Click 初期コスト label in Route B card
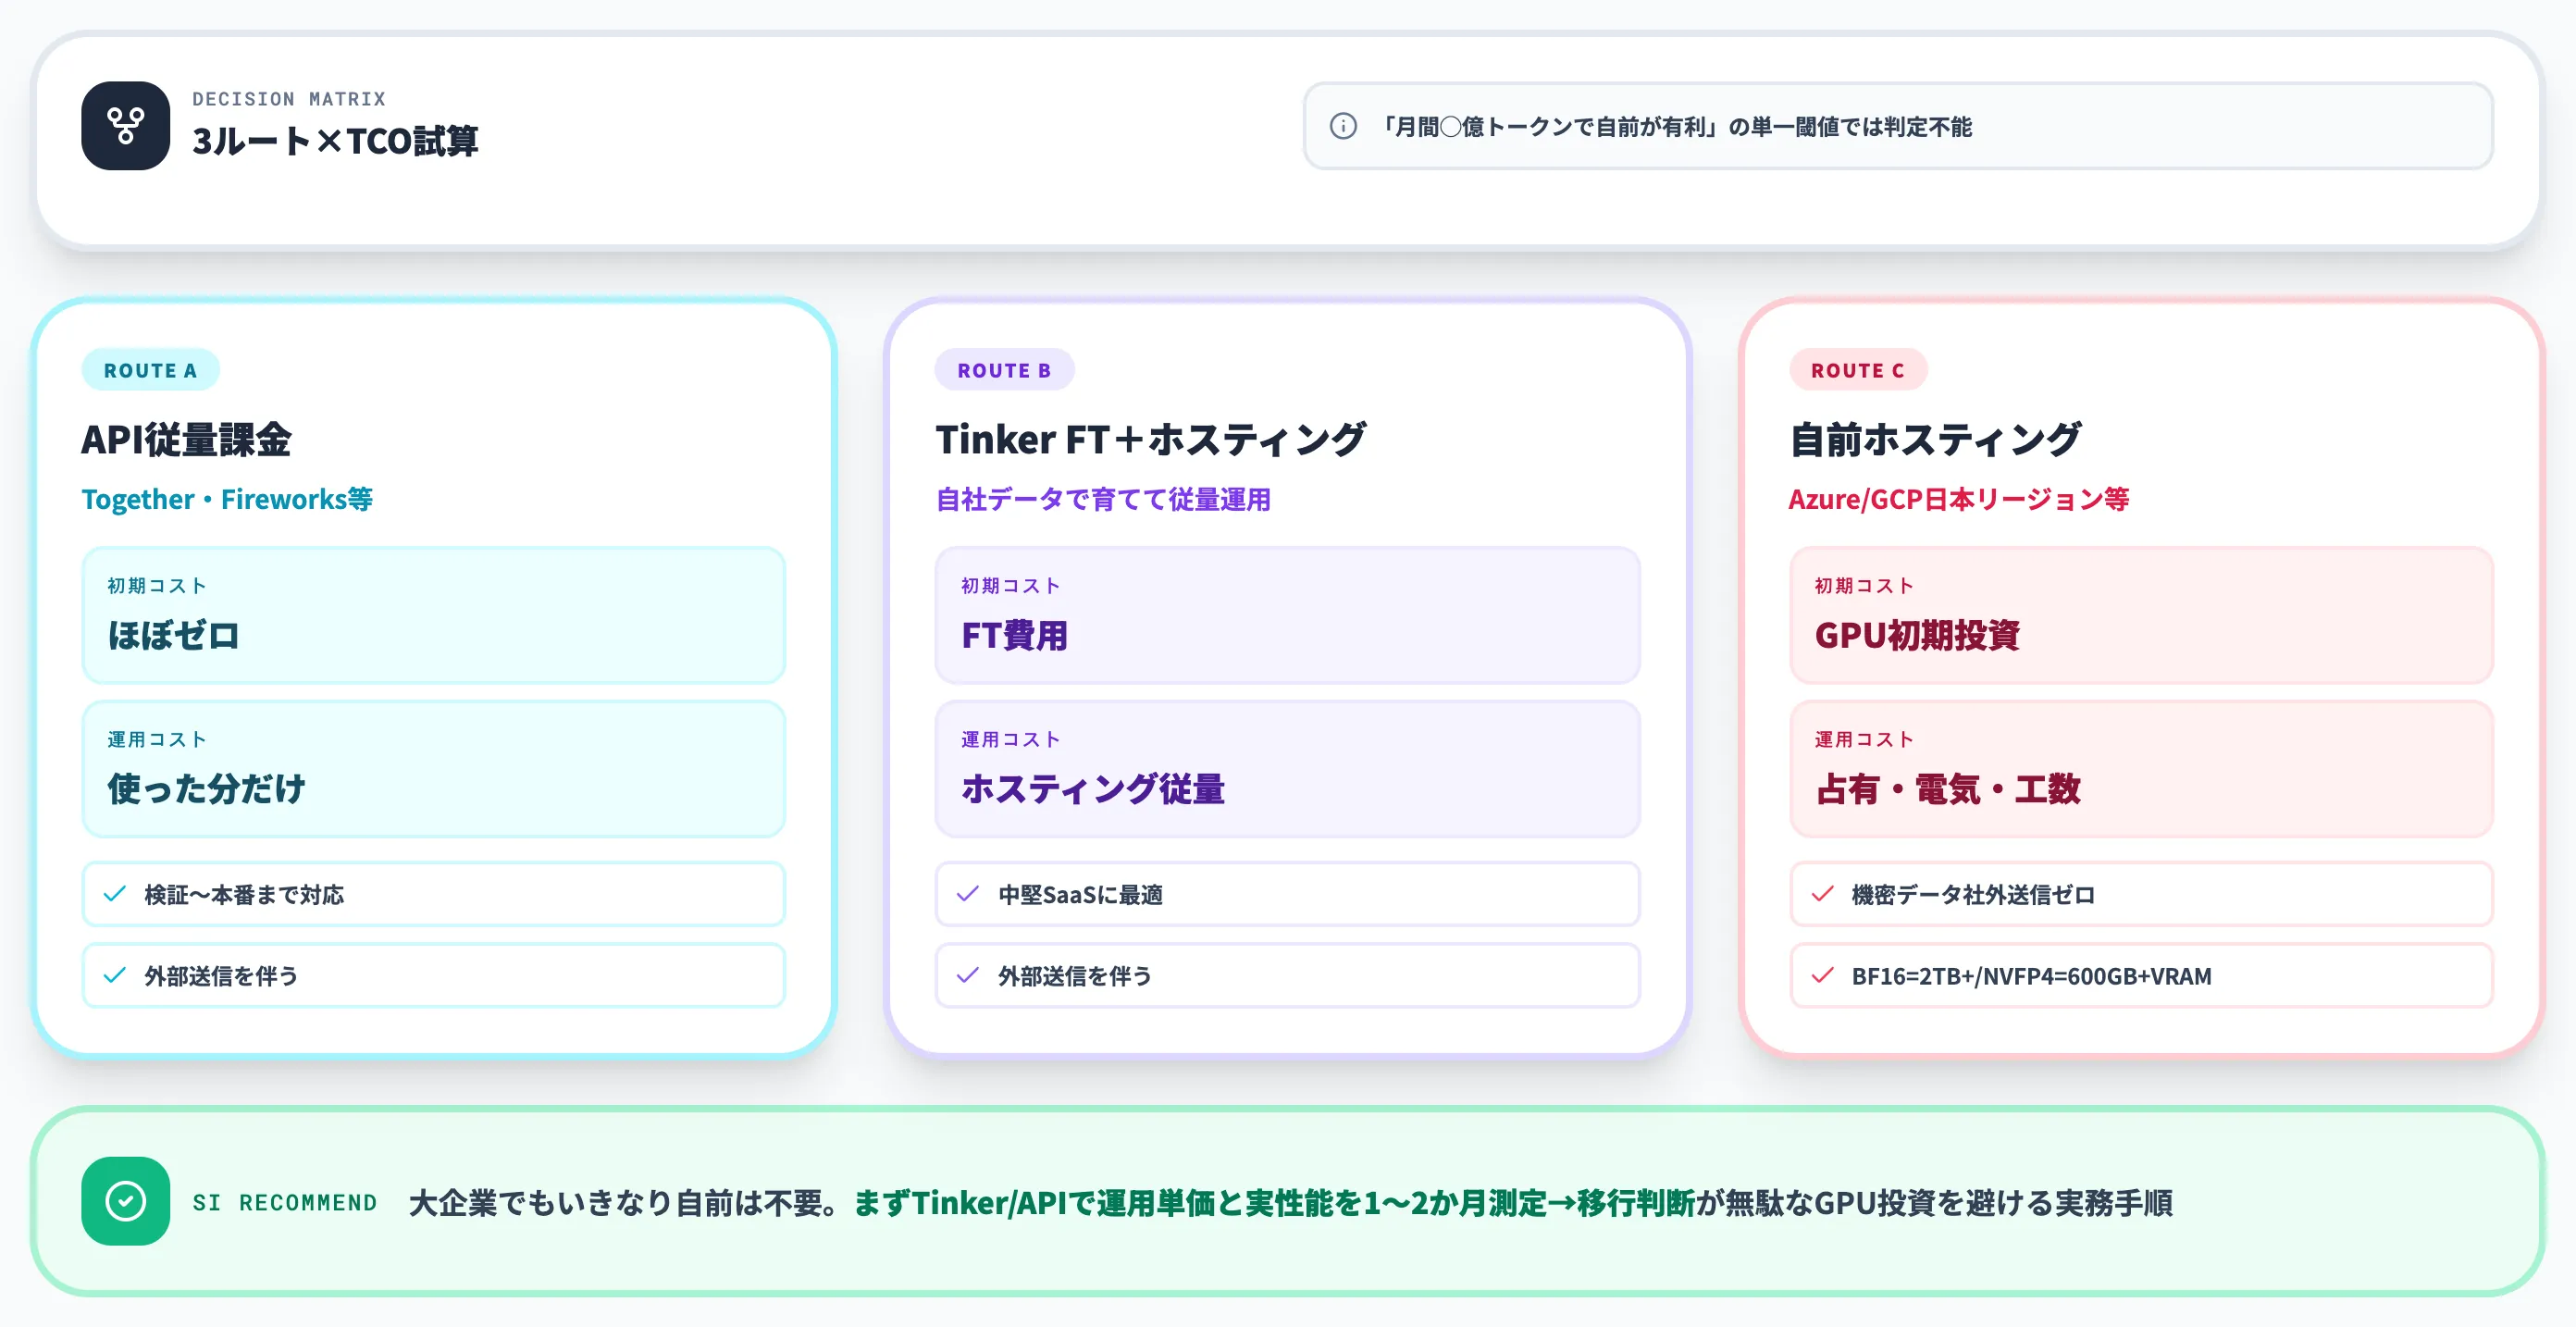 [1010, 586]
